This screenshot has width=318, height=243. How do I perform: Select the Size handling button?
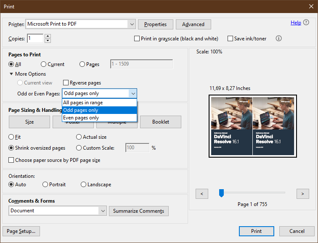click(29, 122)
